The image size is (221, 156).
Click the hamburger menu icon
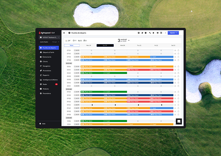[x=64, y=33]
